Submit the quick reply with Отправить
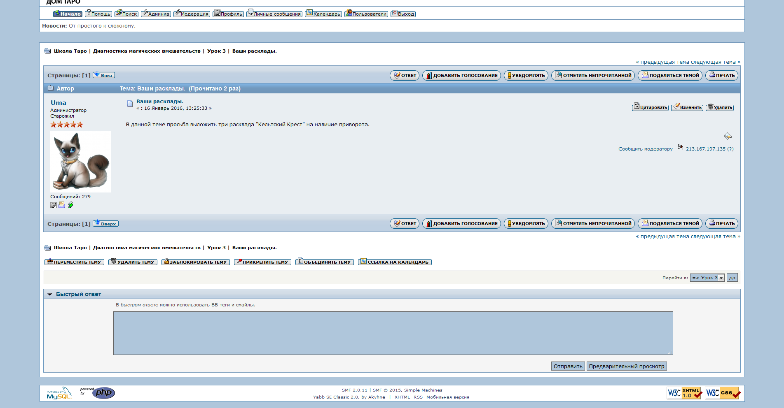The height and width of the screenshot is (408, 784). click(x=568, y=366)
